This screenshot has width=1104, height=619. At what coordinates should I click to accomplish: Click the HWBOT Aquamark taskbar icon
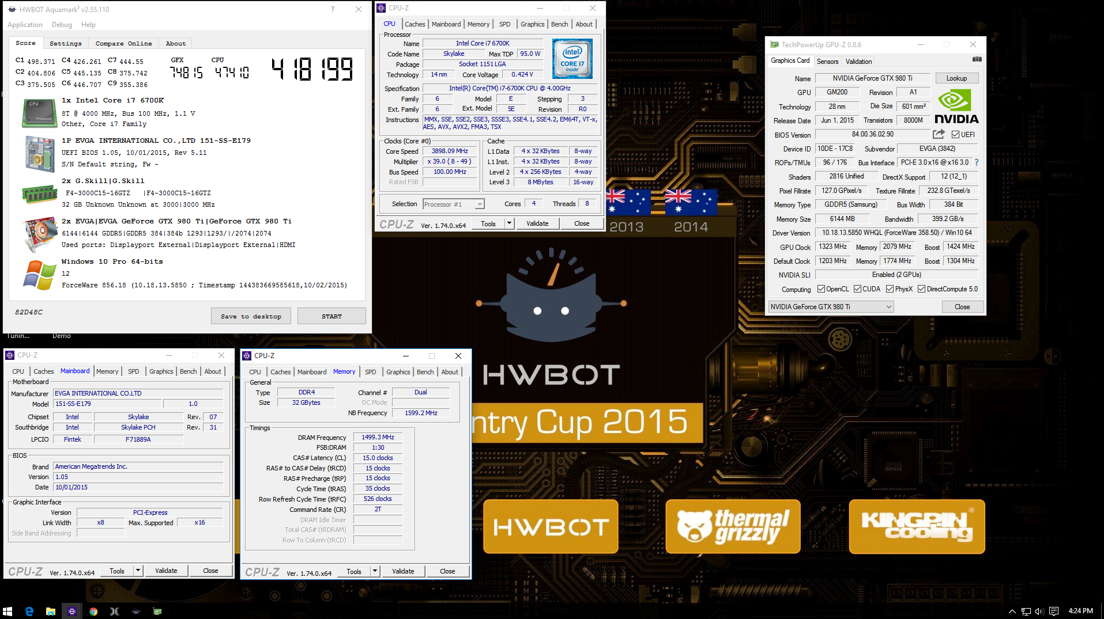136,611
